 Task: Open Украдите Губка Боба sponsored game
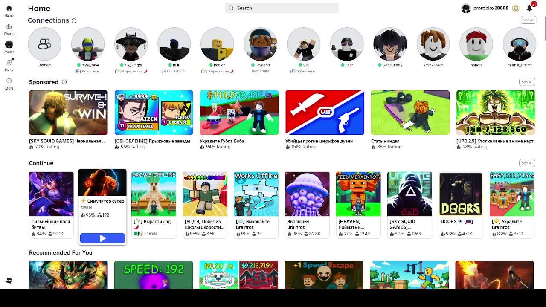239,113
